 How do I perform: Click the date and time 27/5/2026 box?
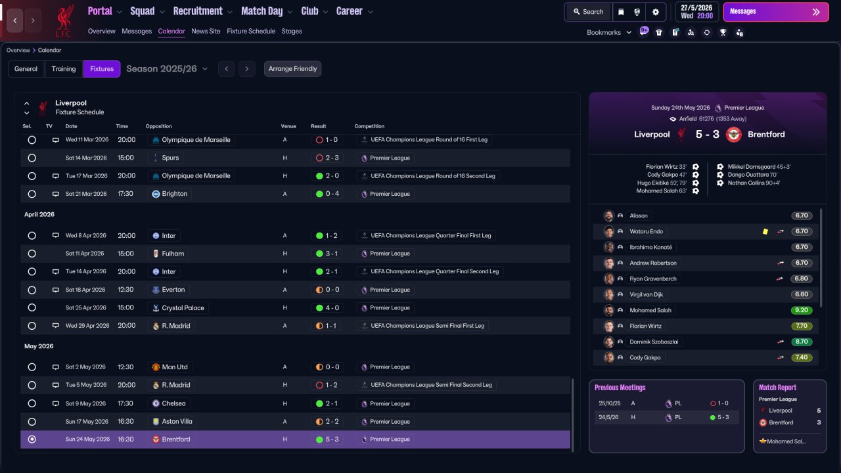[697, 12]
